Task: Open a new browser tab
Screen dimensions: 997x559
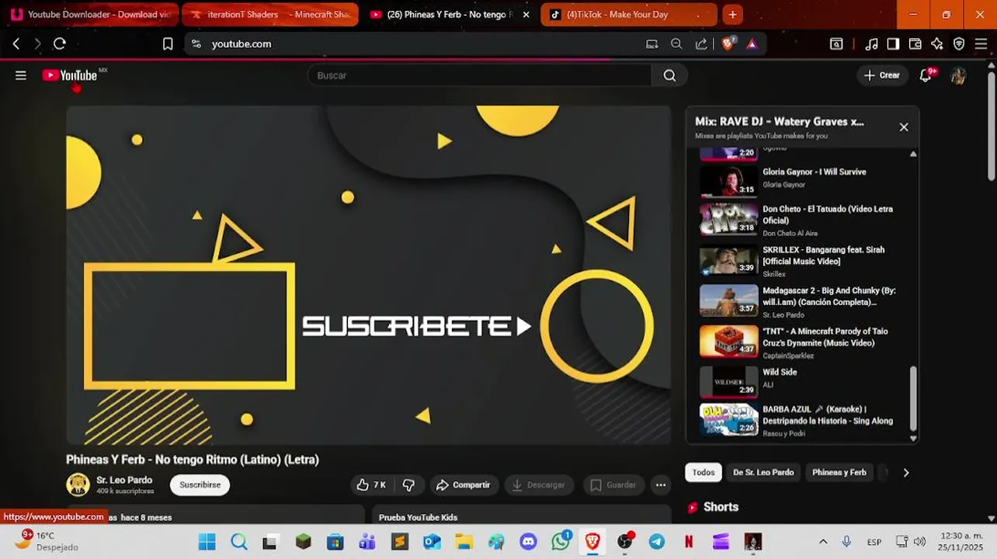Action: (x=732, y=15)
